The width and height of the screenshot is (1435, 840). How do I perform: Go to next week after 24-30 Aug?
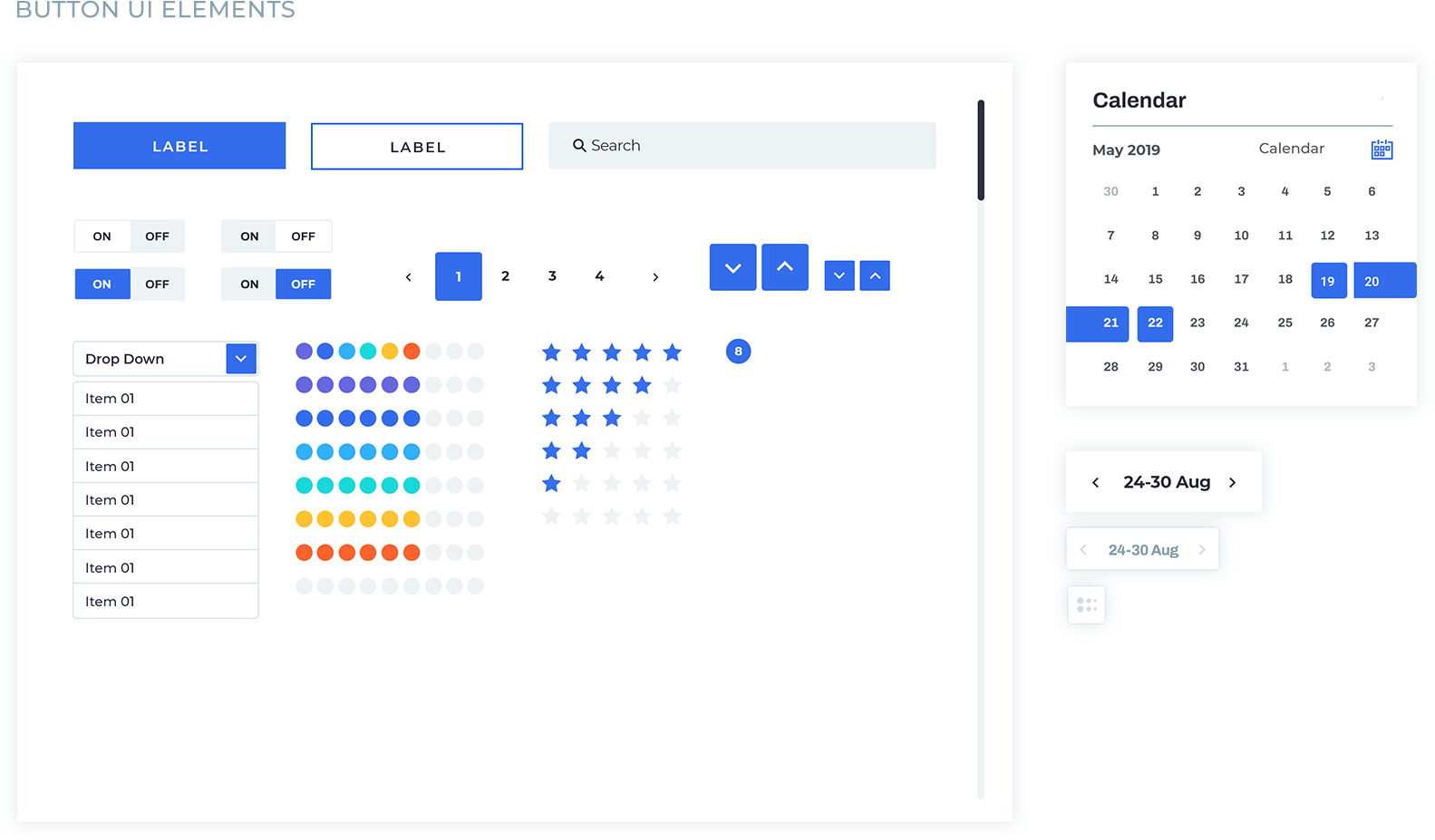[x=1232, y=483]
